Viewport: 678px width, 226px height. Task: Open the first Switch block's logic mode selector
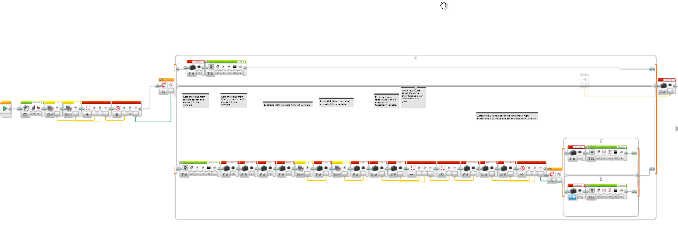point(164,92)
